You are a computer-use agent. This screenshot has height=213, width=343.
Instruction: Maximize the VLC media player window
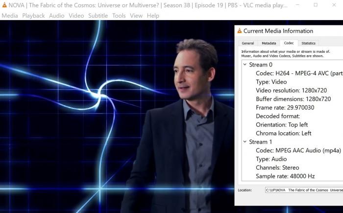point(316,5)
